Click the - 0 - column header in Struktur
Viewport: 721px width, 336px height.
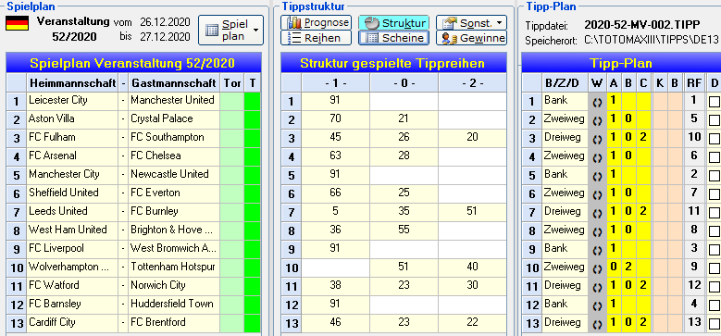(404, 83)
